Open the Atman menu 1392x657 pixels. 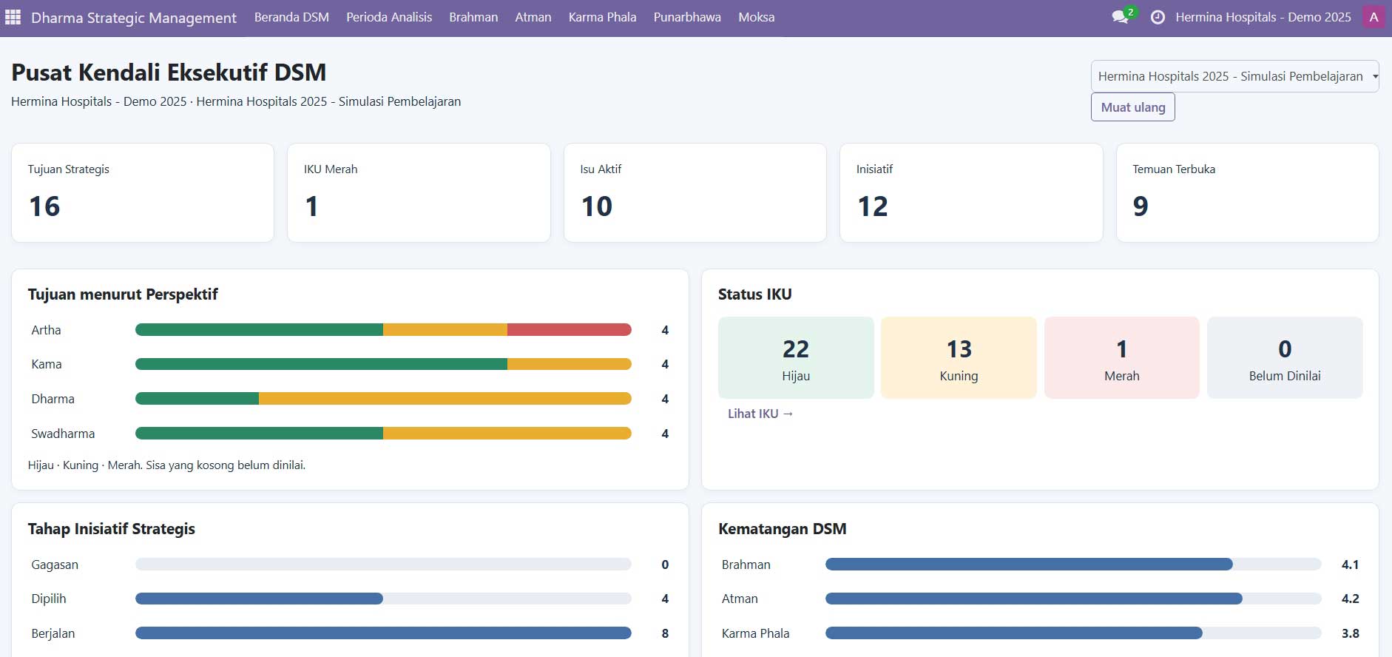[533, 17]
